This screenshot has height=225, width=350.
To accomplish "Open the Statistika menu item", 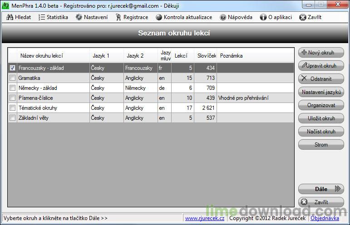I will coord(53,17).
